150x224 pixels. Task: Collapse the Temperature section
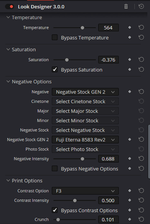8,17
